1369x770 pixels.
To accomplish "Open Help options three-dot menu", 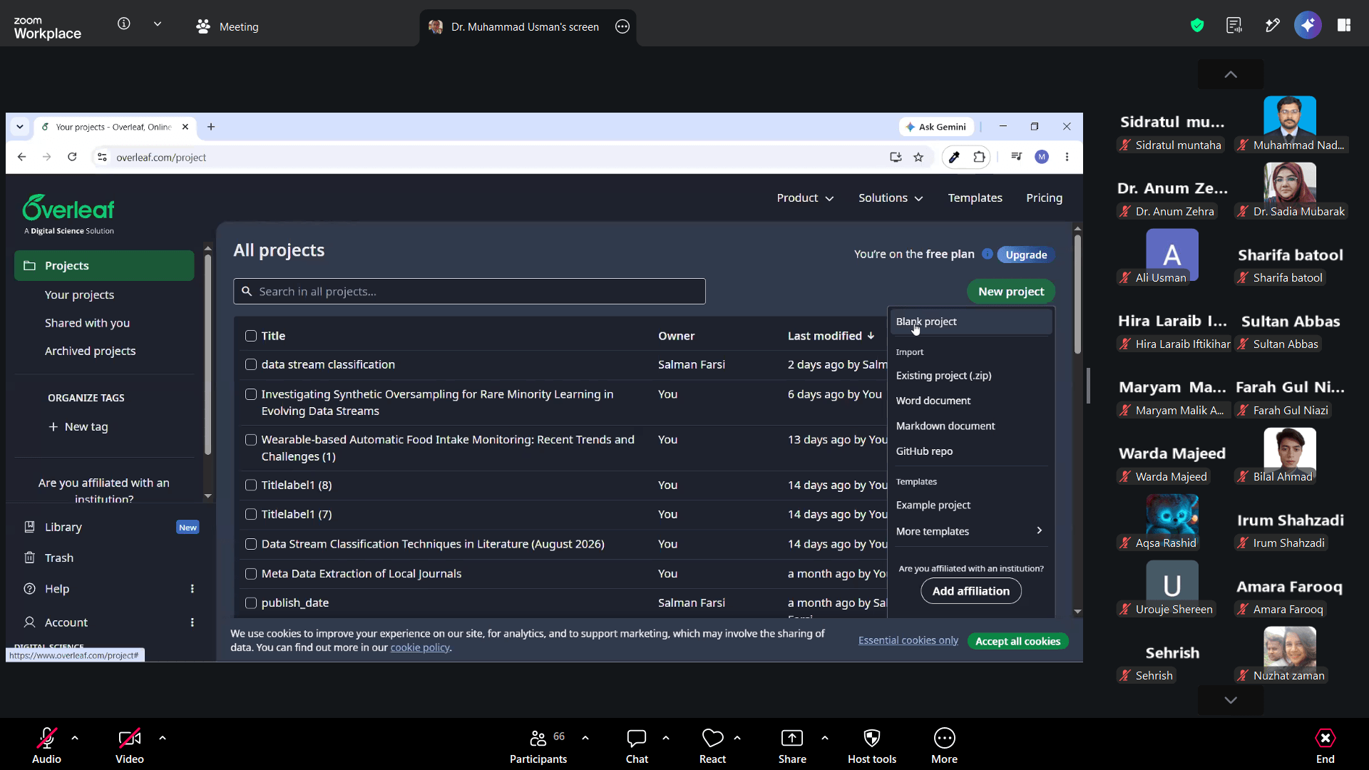I will pyautogui.click(x=192, y=589).
